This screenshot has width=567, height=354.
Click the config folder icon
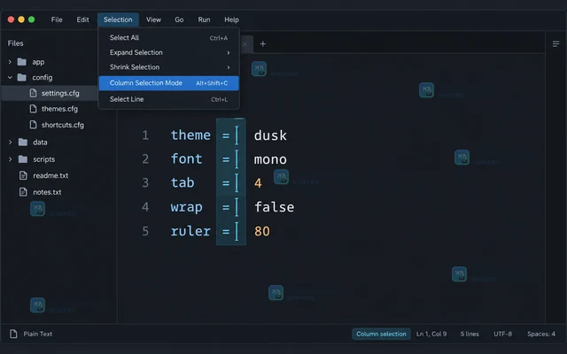tap(22, 77)
